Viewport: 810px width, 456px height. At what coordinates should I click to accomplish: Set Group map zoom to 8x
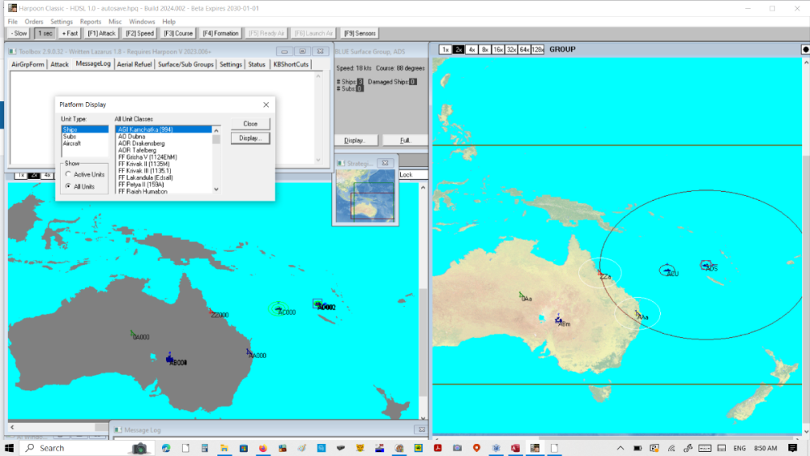coord(484,49)
